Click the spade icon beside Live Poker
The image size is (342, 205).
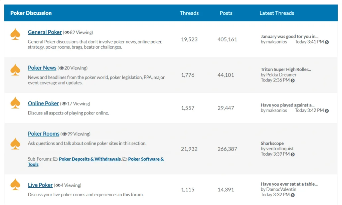pos(15,184)
